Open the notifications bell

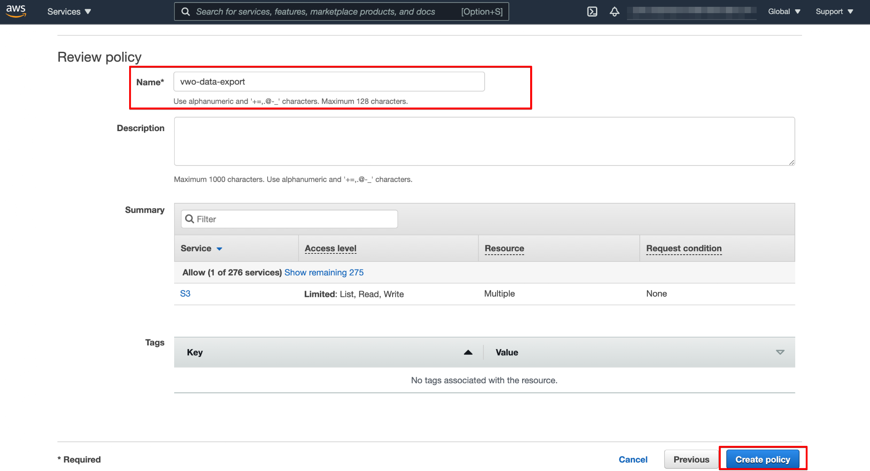point(614,11)
